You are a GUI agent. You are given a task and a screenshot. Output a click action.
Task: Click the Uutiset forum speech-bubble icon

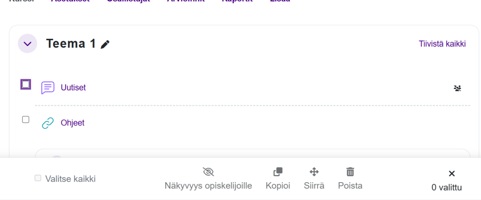coord(48,88)
